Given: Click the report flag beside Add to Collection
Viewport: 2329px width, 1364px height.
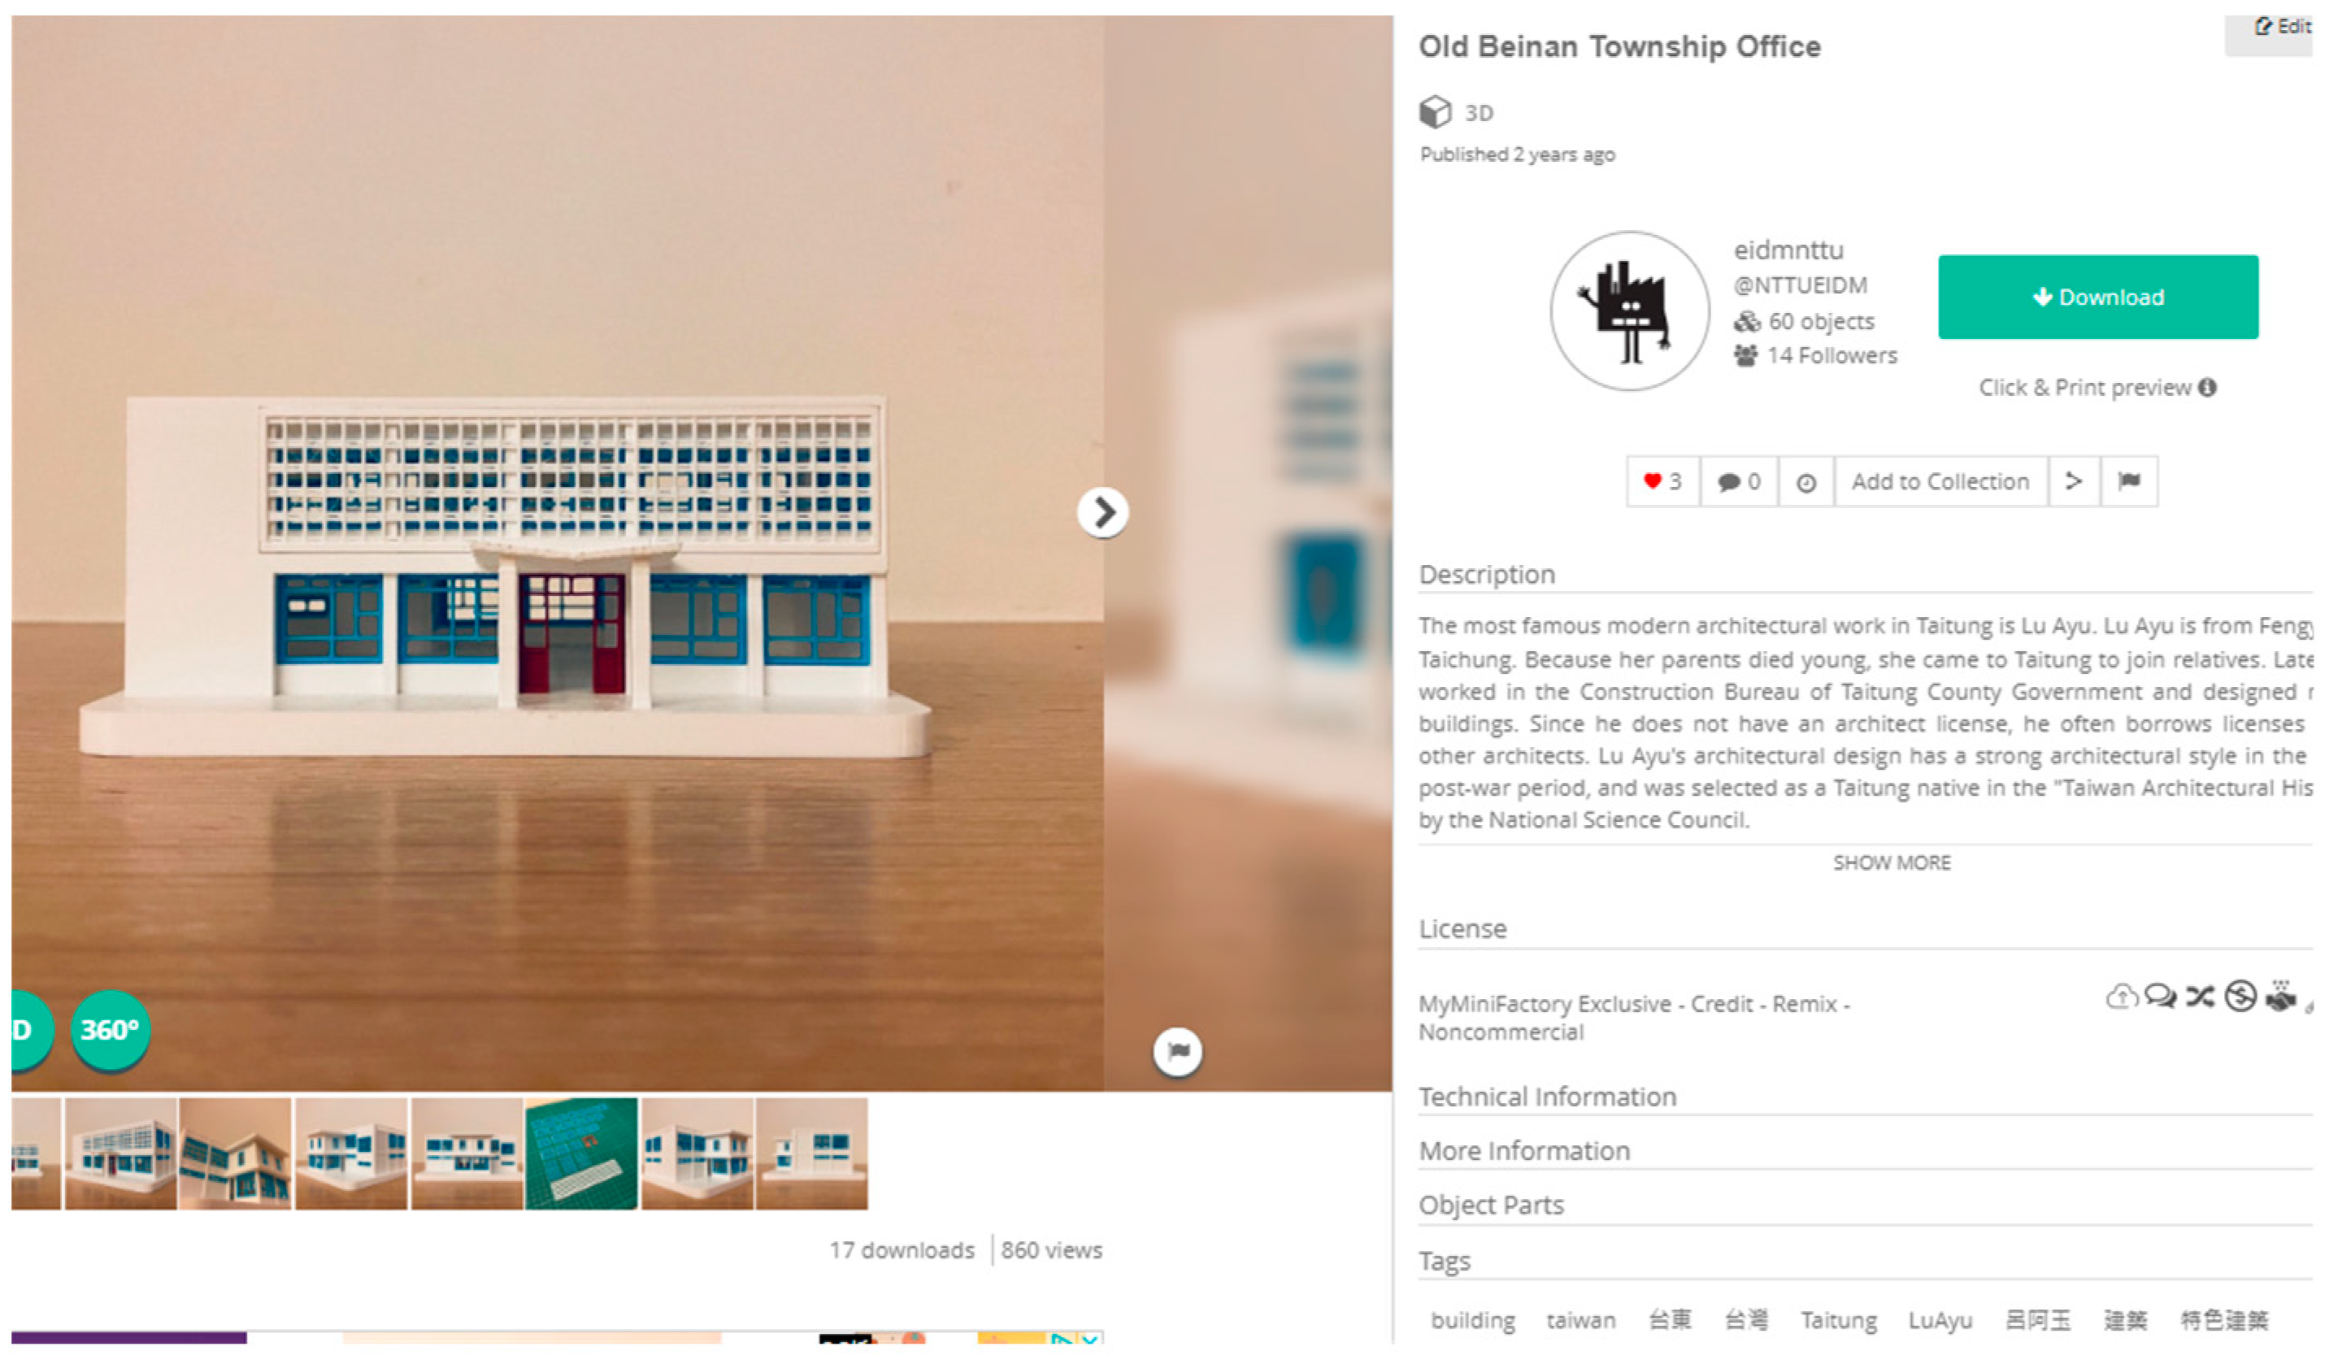Looking at the screenshot, I should 2129,481.
